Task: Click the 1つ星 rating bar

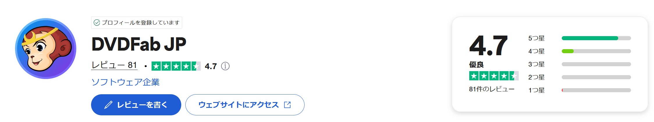Action: tap(596, 90)
